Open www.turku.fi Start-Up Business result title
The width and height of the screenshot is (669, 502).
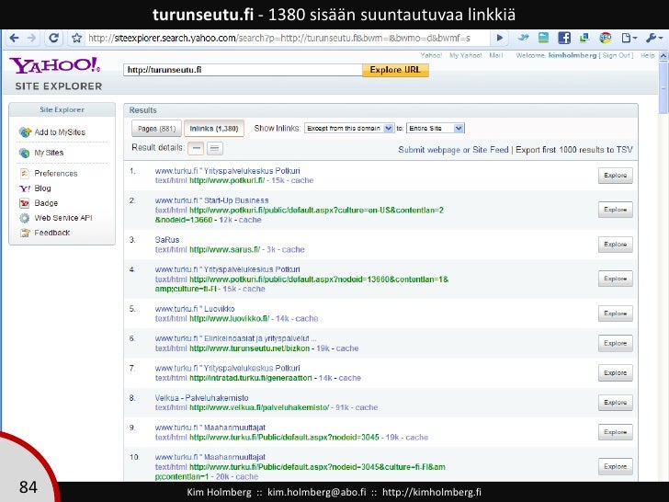211,200
